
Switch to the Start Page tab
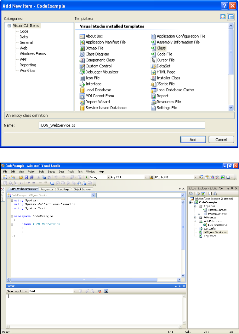point(63,189)
